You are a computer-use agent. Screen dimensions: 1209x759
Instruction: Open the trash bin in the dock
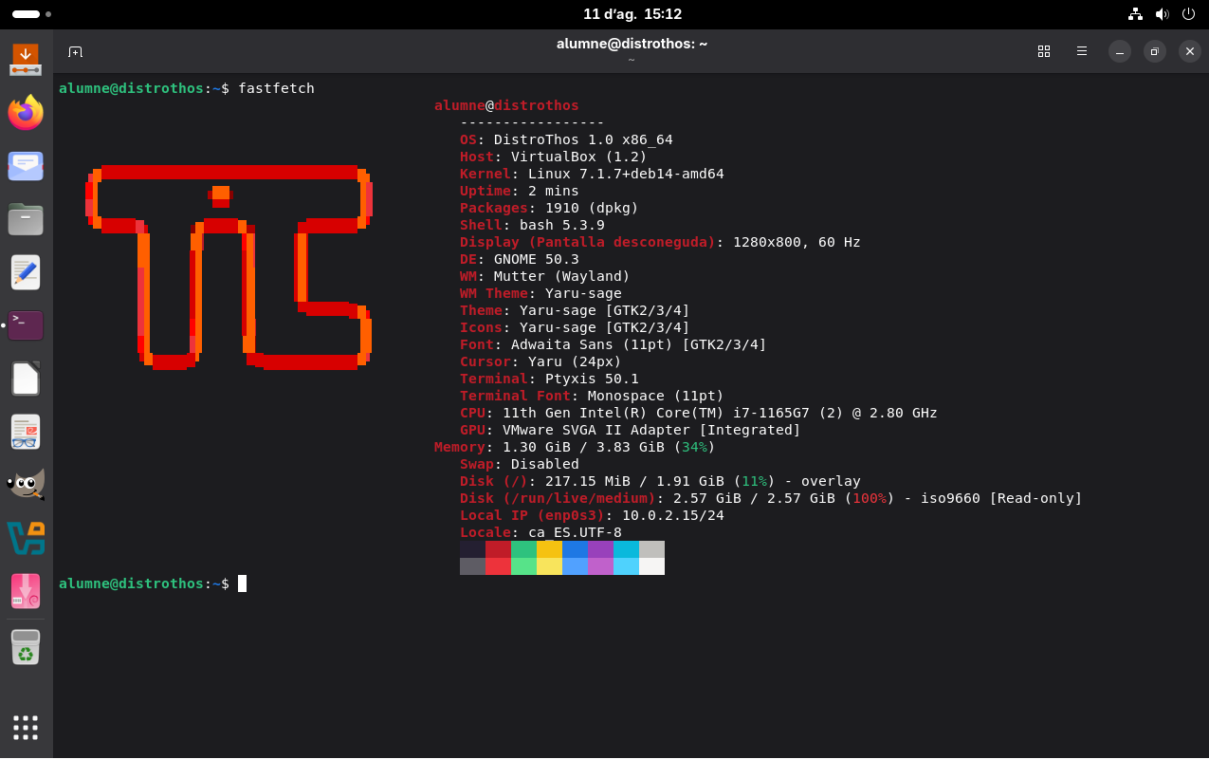(26, 647)
